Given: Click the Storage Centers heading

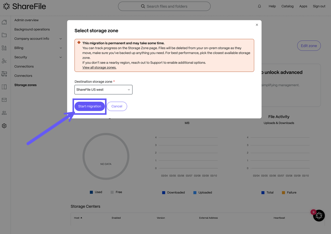Looking at the screenshot, I should (x=85, y=206).
